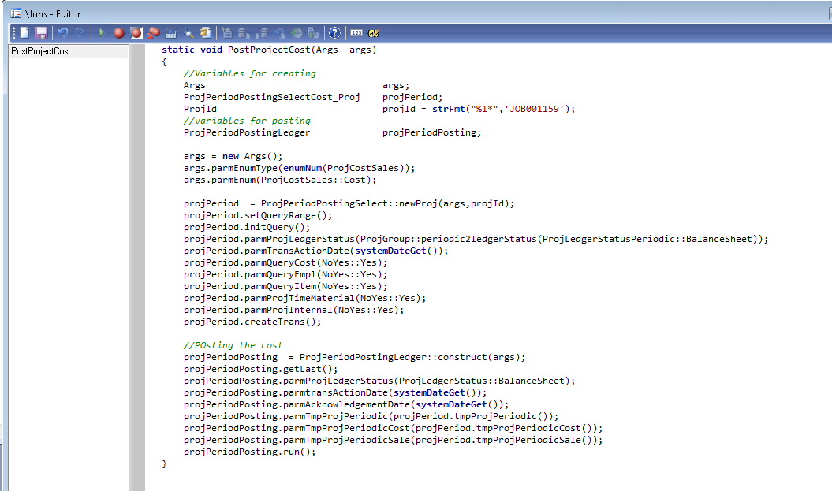This screenshot has width=832, height=491.
Task: Select PostProjectCost in the method list
Action: (x=41, y=51)
